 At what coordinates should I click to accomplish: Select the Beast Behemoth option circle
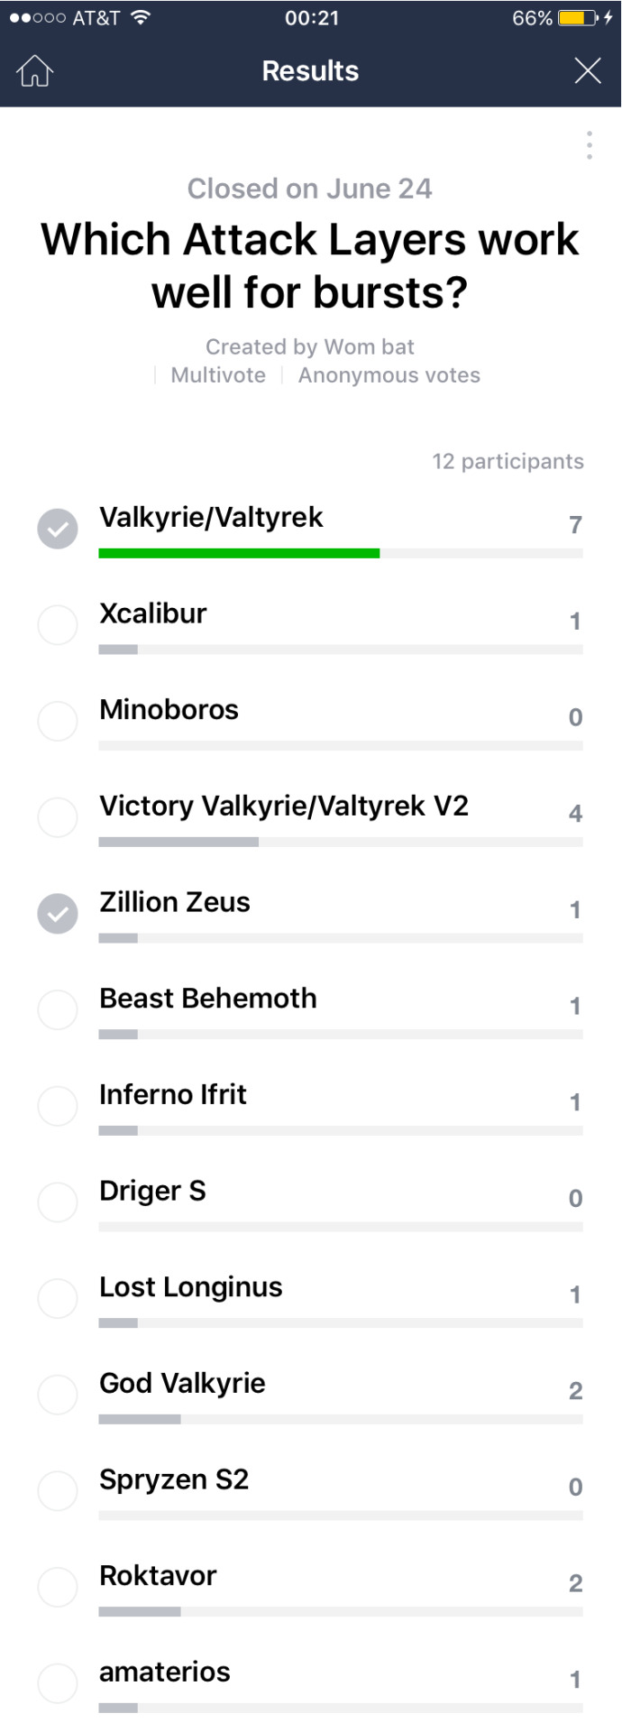tap(58, 1009)
